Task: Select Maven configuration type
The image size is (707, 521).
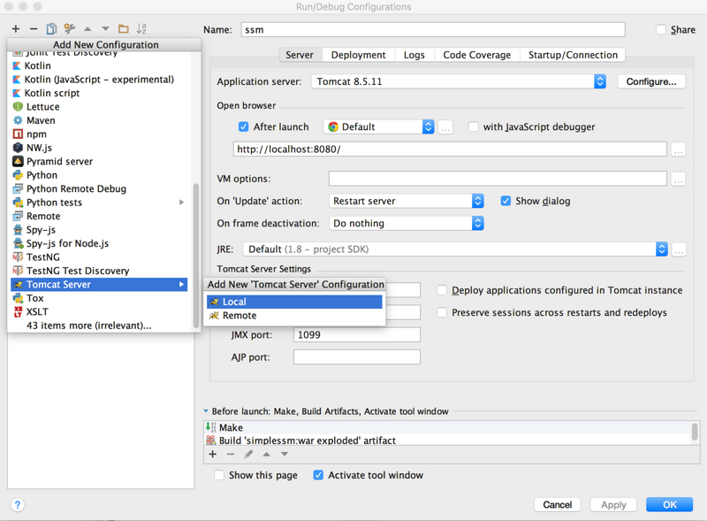Action: point(99,120)
